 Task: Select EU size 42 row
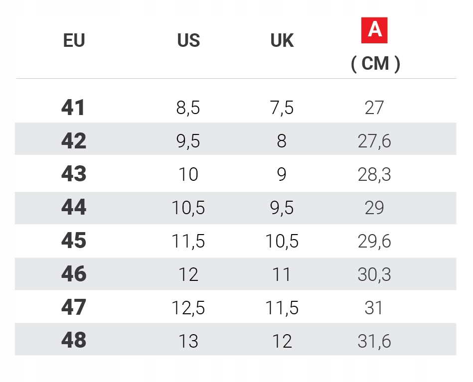point(74,141)
